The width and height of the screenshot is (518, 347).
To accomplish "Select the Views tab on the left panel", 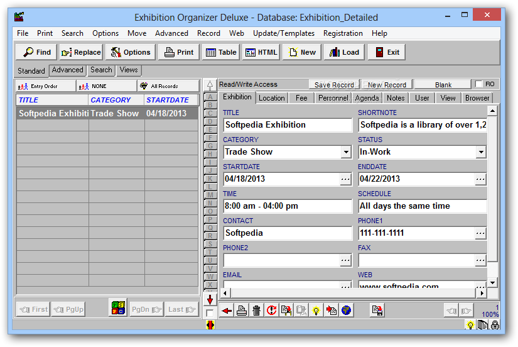I will pyautogui.click(x=129, y=70).
